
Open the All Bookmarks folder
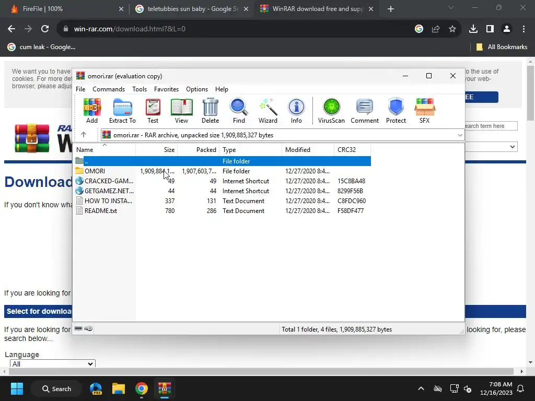click(502, 47)
